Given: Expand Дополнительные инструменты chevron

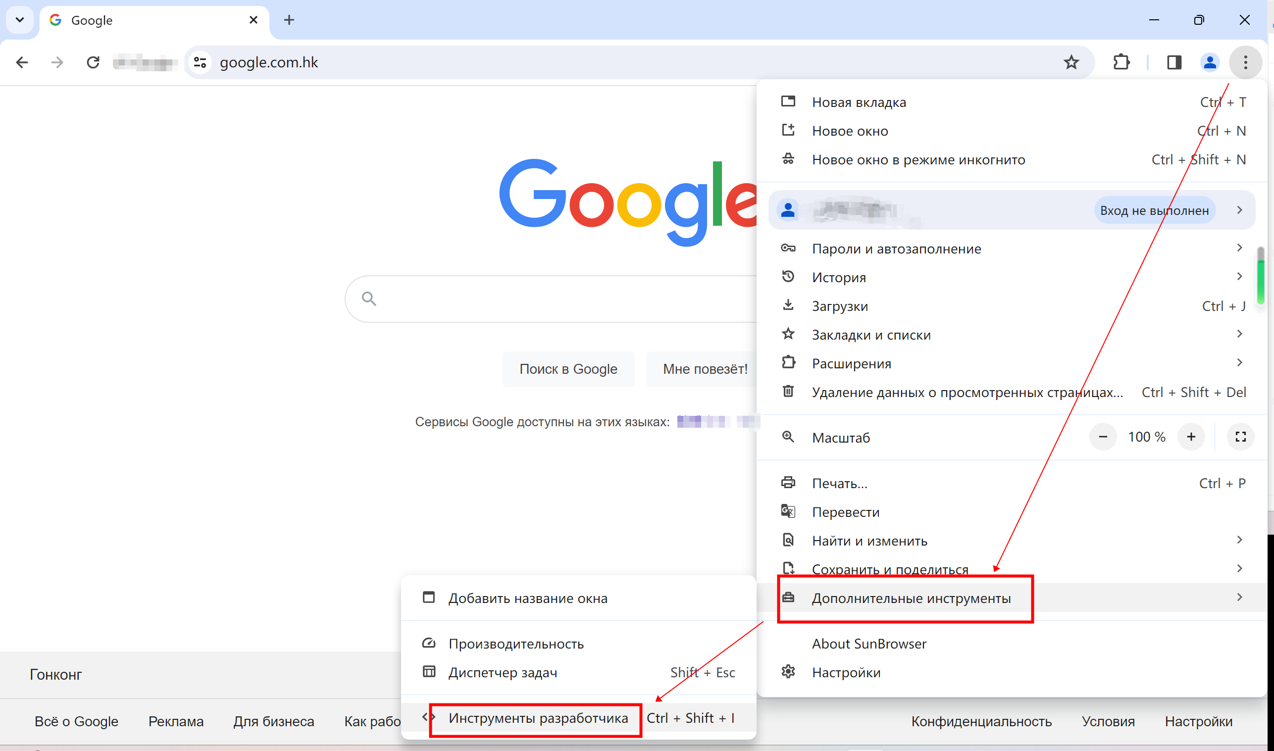Looking at the screenshot, I should [x=1239, y=598].
